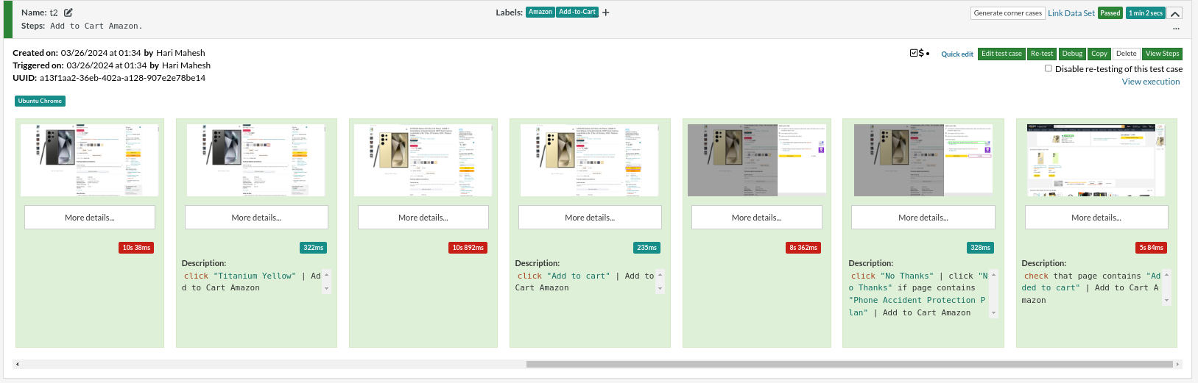Add a new label with plus icon
The width and height of the screenshot is (1198, 383).
(606, 12)
